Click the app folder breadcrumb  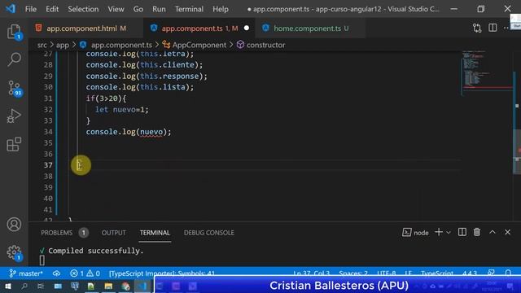click(63, 45)
